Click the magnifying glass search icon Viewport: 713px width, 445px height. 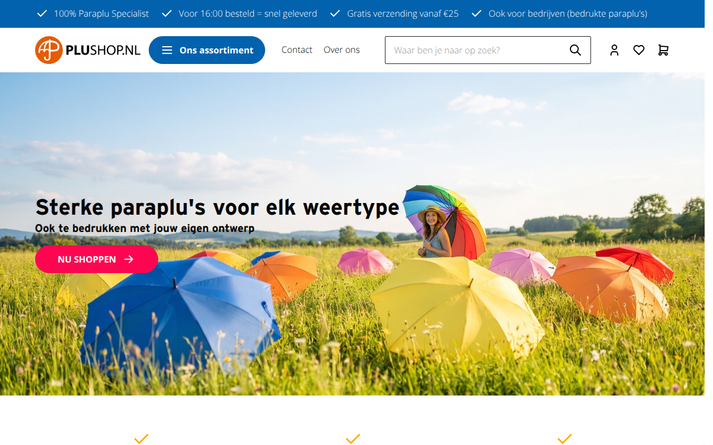[575, 50]
